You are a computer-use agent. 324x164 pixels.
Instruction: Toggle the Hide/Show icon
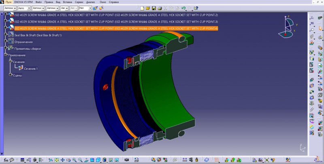click(111, 160)
